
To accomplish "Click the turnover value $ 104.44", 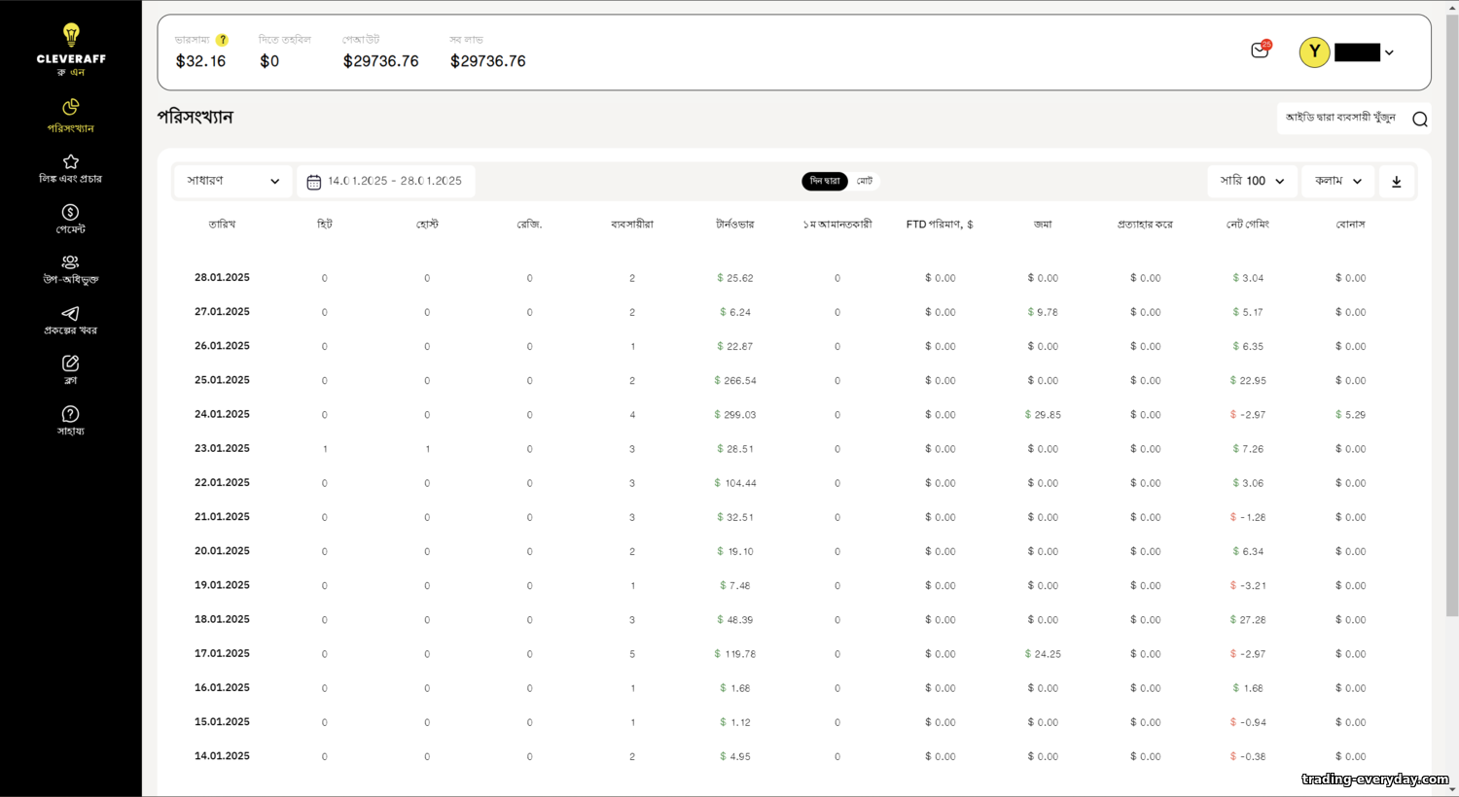I will (x=735, y=483).
